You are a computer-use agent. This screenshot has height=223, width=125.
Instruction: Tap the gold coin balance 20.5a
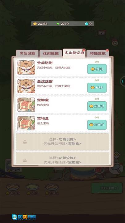40,24
